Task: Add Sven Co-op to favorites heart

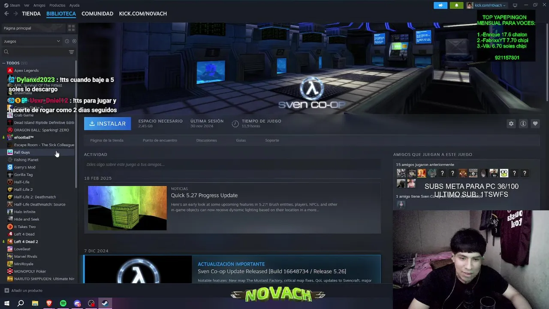Action: 535,124
